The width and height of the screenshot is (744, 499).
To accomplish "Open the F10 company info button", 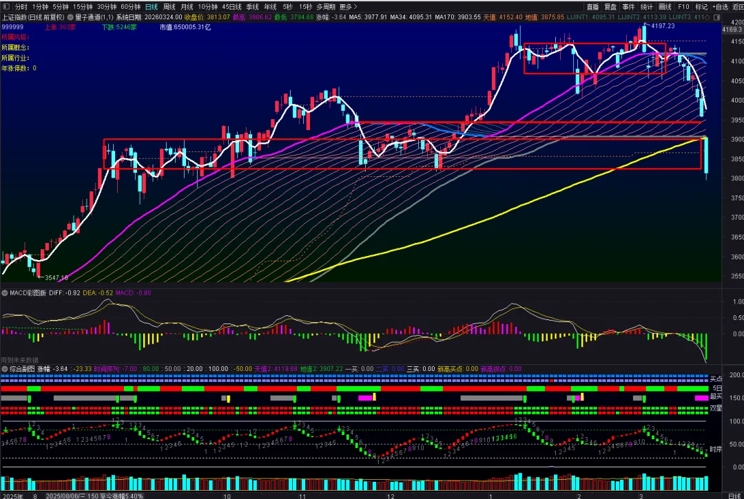I will tap(683, 7).
